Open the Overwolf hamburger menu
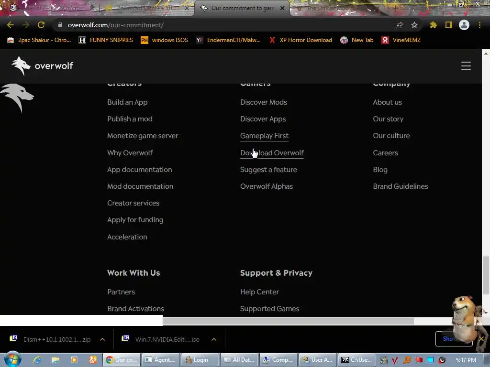Viewport: 490px width, 367px height. click(466, 66)
